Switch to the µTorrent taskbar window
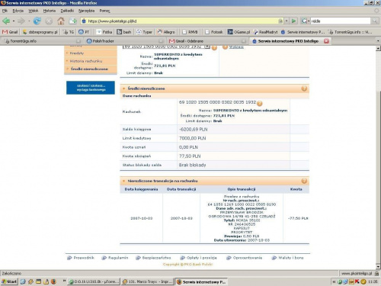 [x=94, y=281]
